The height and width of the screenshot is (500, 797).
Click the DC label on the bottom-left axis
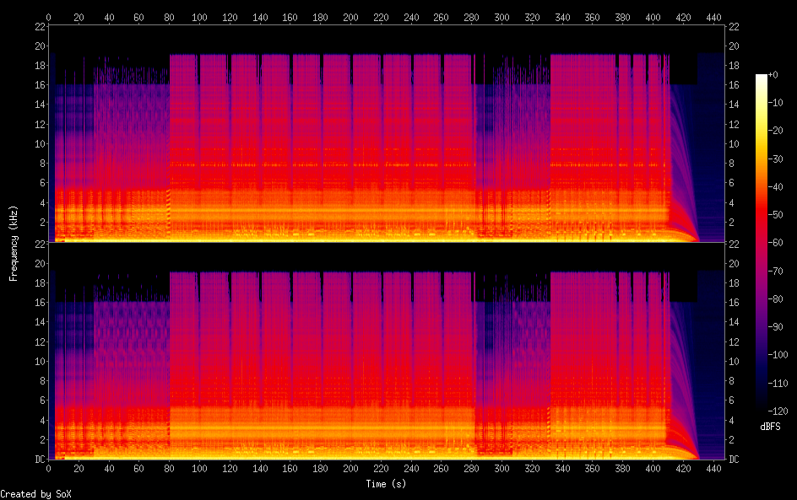[x=38, y=460]
